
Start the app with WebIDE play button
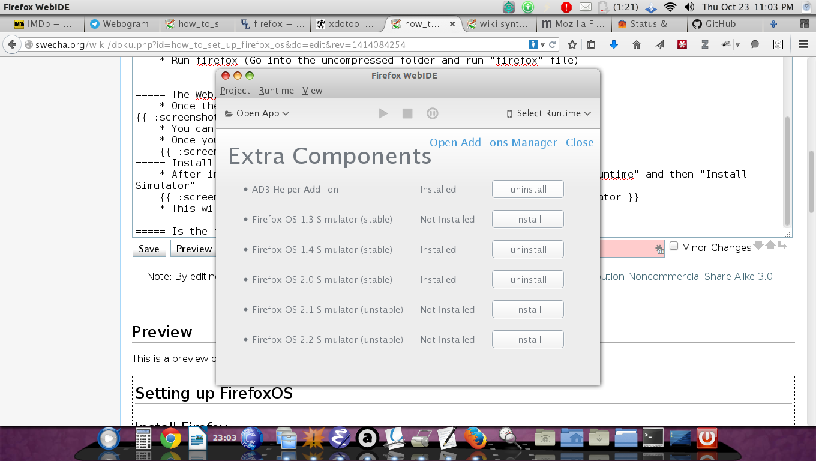coord(383,113)
